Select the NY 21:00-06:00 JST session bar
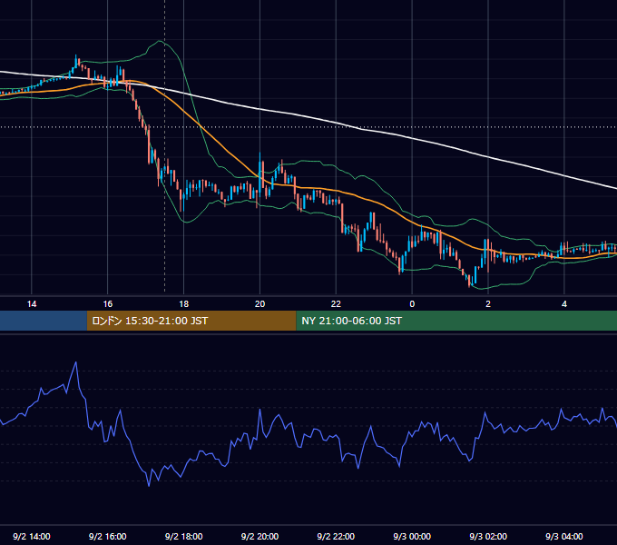 [x=456, y=321]
